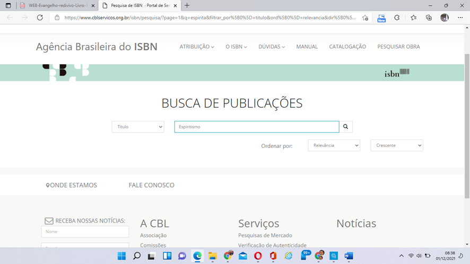Click the Nome newsletter input field
The height and width of the screenshot is (264, 470).
point(85,232)
